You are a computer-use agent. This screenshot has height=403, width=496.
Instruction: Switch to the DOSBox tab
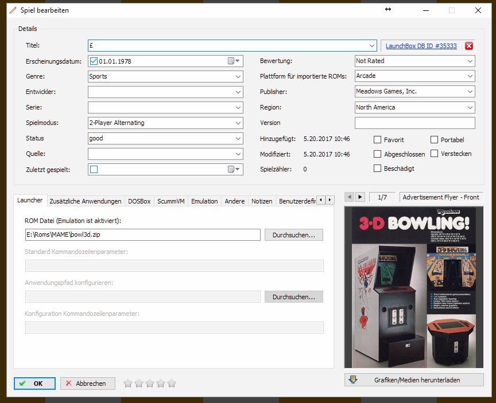coord(139,201)
